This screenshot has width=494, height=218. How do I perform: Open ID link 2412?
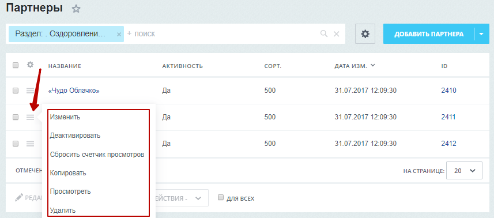448,144
